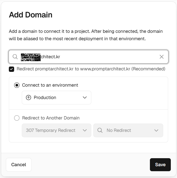Viewport: 177px width, 178px height.
Task: Click the up-arrow circle icon beside Production
Action: [x=29, y=98]
